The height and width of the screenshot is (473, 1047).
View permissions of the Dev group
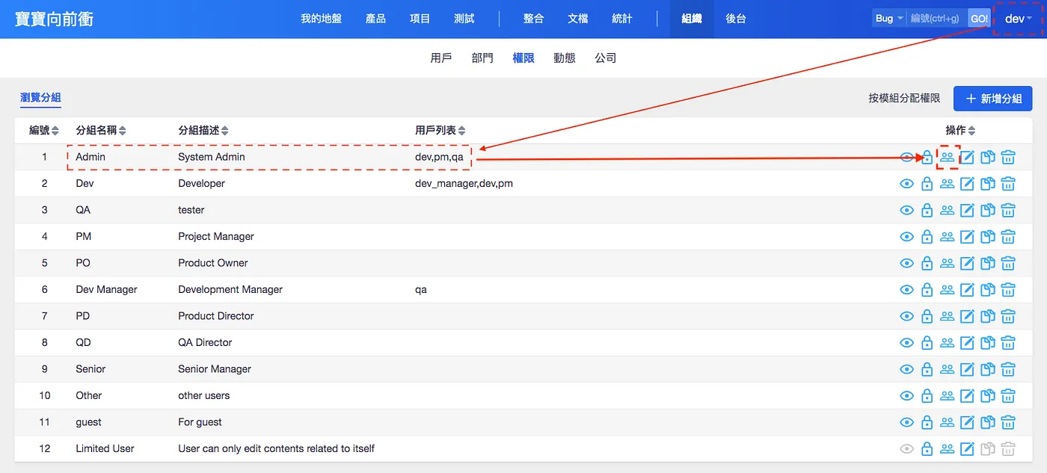[906, 184]
